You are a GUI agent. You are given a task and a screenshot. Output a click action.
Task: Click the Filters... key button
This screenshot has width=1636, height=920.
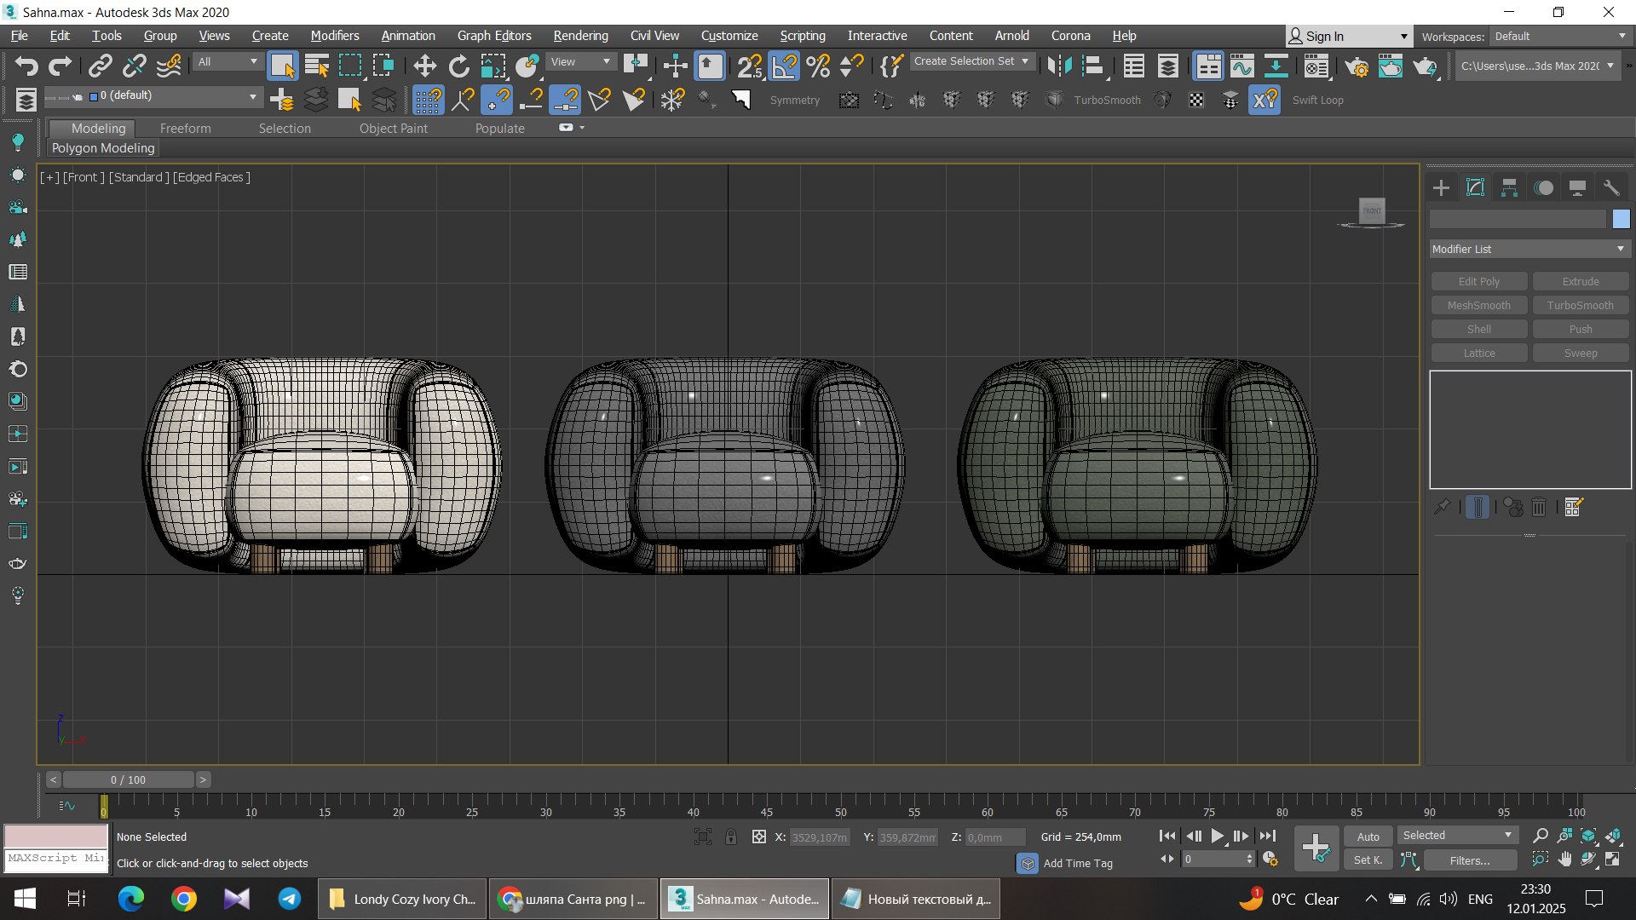click(1469, 860)
